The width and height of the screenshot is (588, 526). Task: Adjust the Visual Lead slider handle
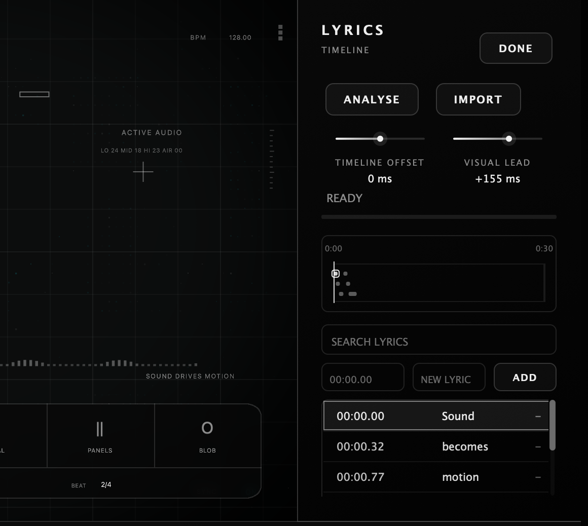[509, 139]
